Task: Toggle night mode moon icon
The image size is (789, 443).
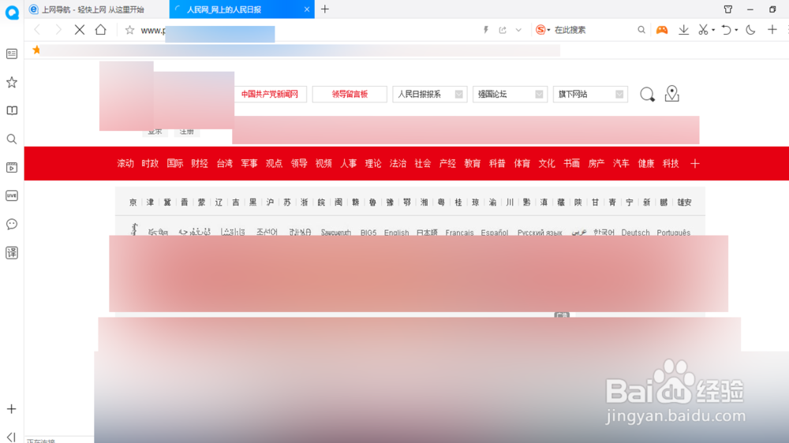Action: coord(750,30)
